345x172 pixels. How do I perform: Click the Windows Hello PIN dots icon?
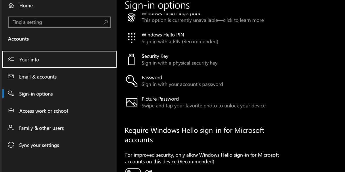pos(131,38)
